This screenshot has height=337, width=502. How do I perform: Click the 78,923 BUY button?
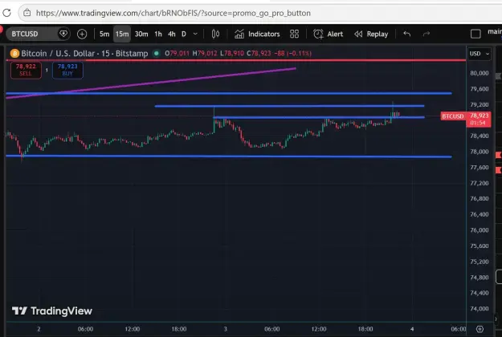(67, 70)
